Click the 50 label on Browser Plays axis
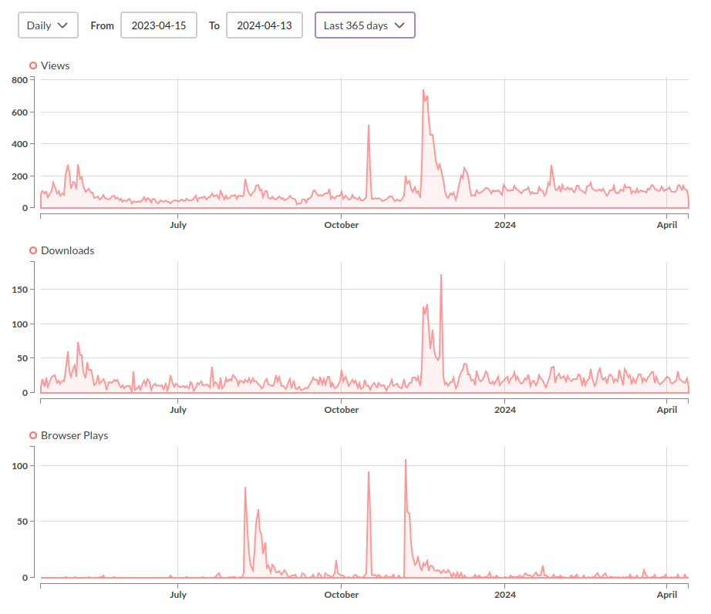This screenshot has height=614, width=711. [x=22, y=522]
